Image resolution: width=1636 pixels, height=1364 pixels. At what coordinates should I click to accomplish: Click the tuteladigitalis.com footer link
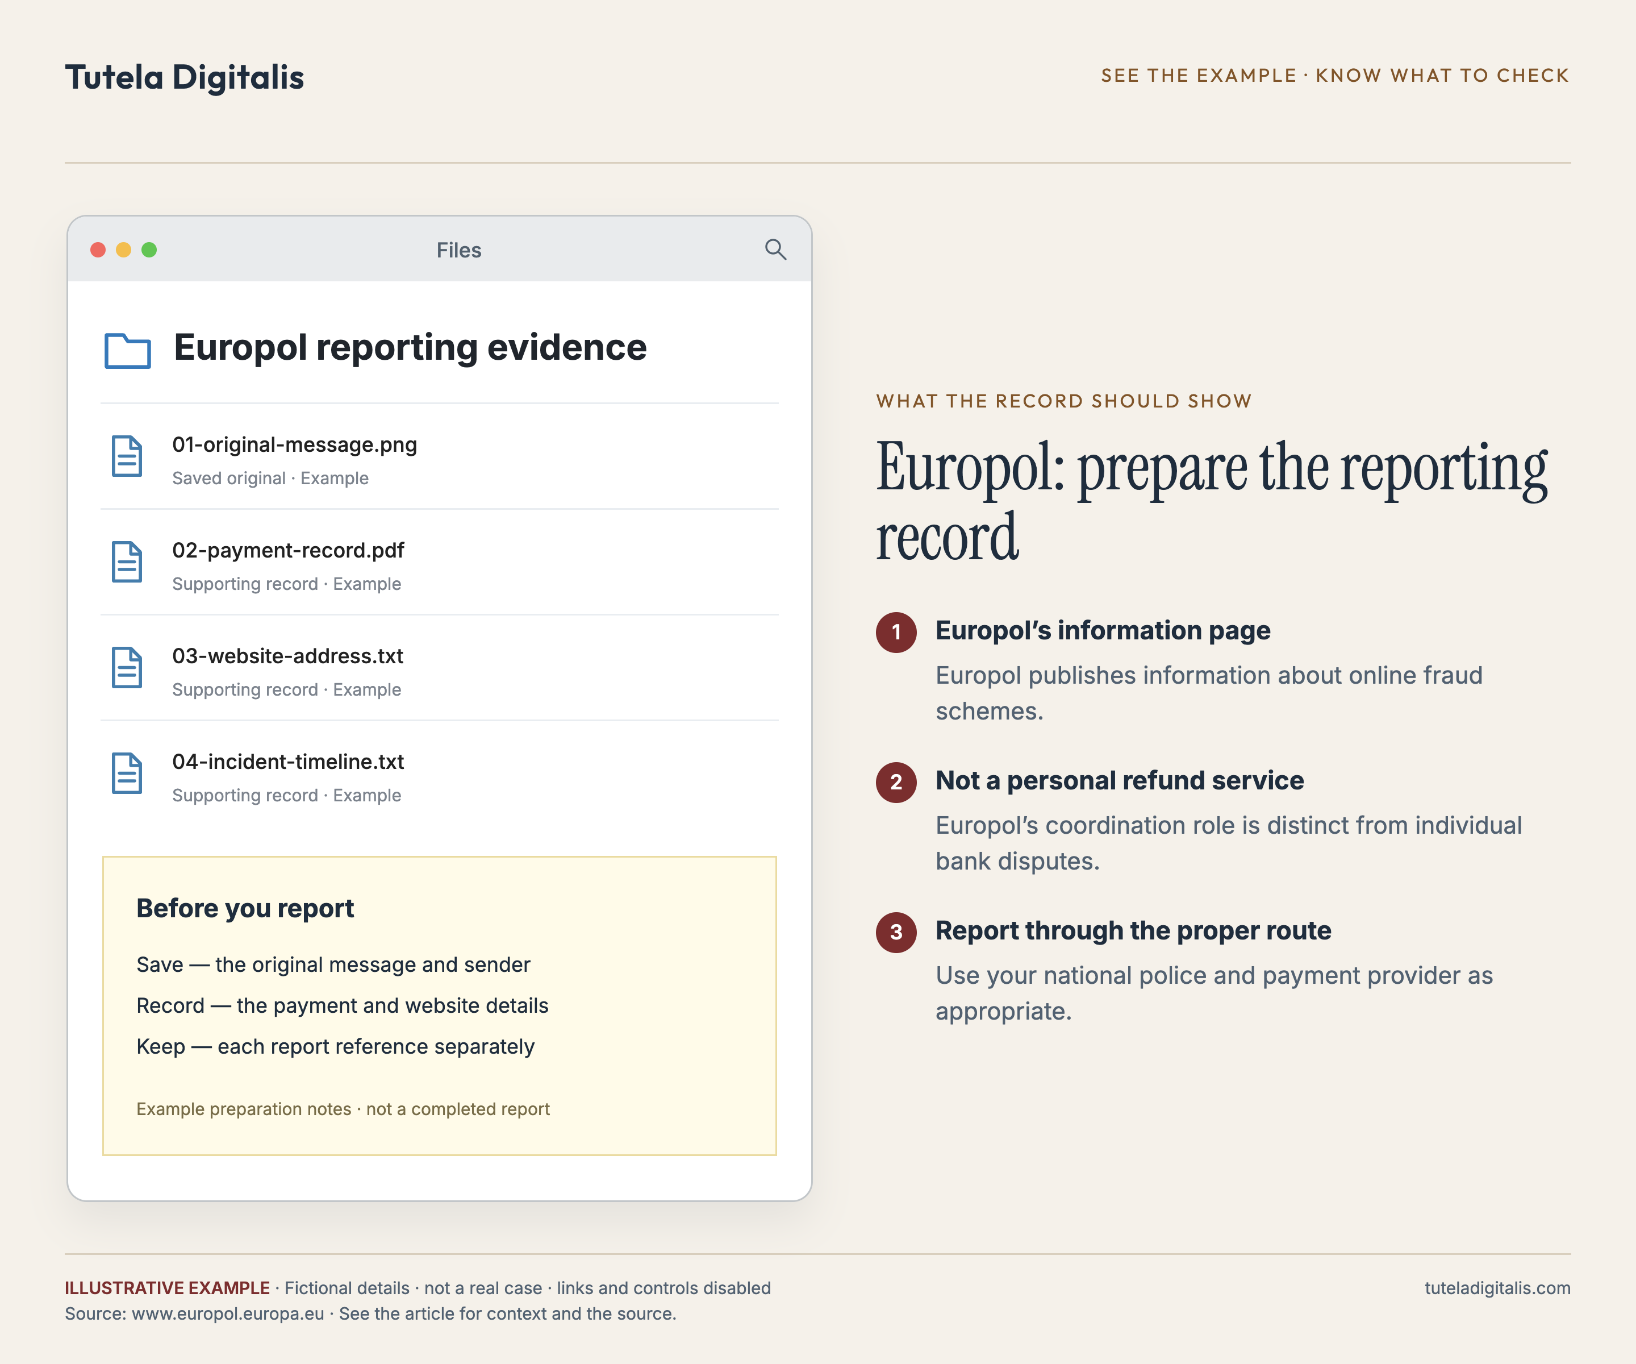pos(1497,1288)
